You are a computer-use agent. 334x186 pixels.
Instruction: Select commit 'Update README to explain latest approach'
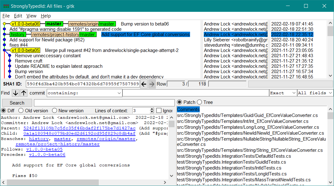click(59, 66)
